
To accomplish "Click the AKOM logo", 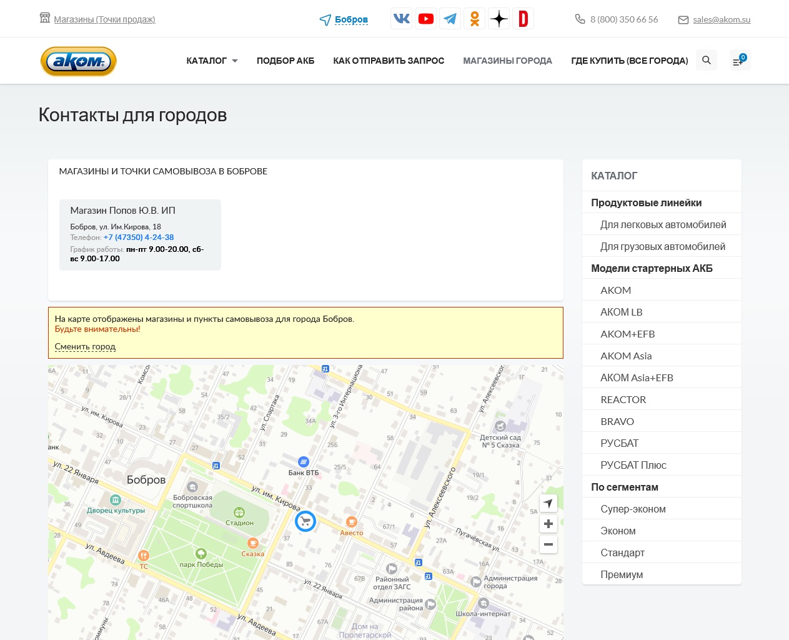I will click(x=79, y=61).
